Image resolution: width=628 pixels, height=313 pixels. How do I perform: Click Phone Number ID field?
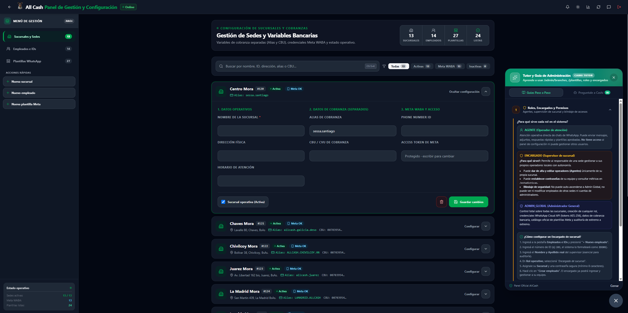pos(445,131)
